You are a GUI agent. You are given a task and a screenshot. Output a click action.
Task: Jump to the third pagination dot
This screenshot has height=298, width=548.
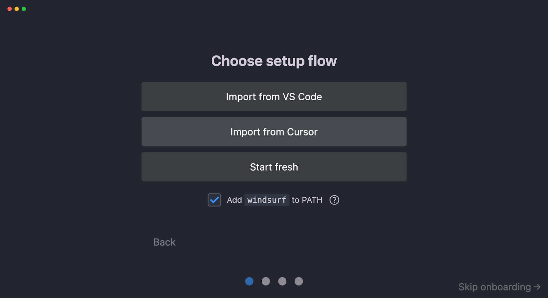click(x=282, y=281)
